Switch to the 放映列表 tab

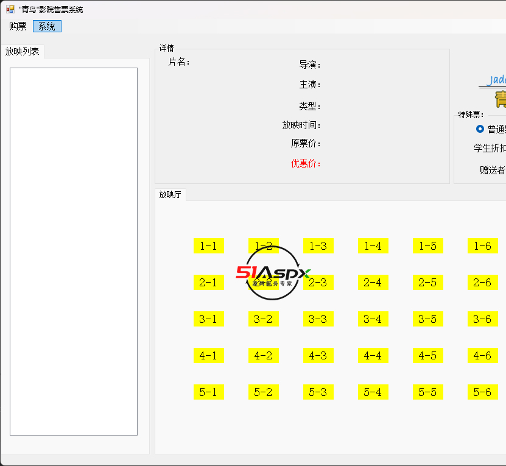[x=23, y=51]
